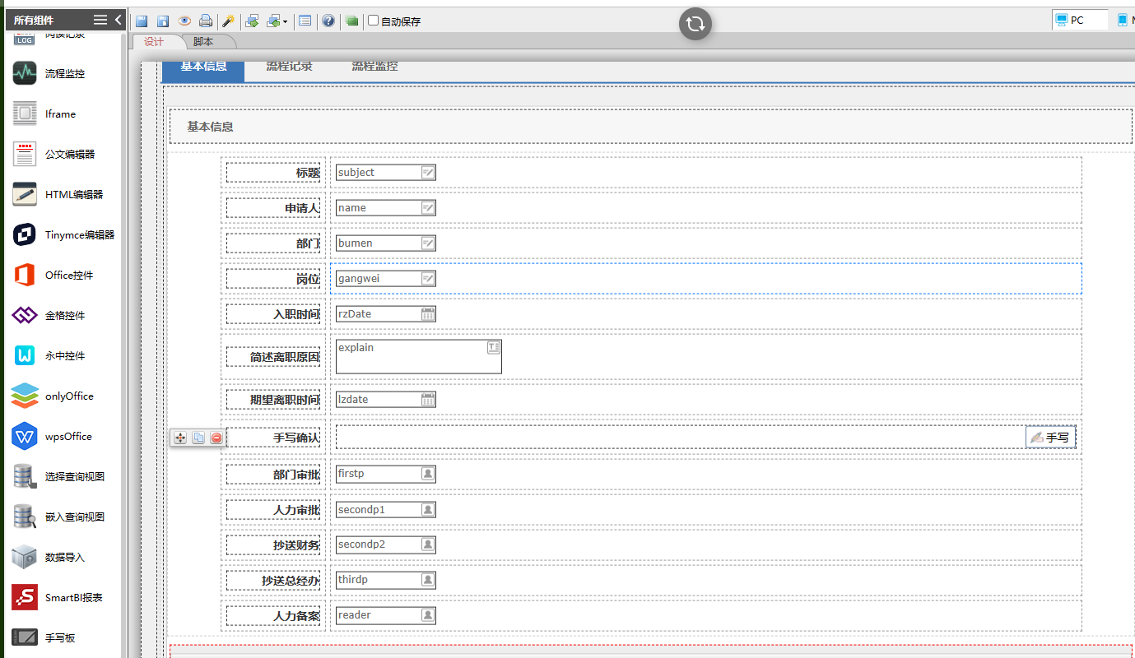Click the preview eye icon in toolbar
Image resolution: width=1135 pixels, height=658 pixels.
[184, 21]
